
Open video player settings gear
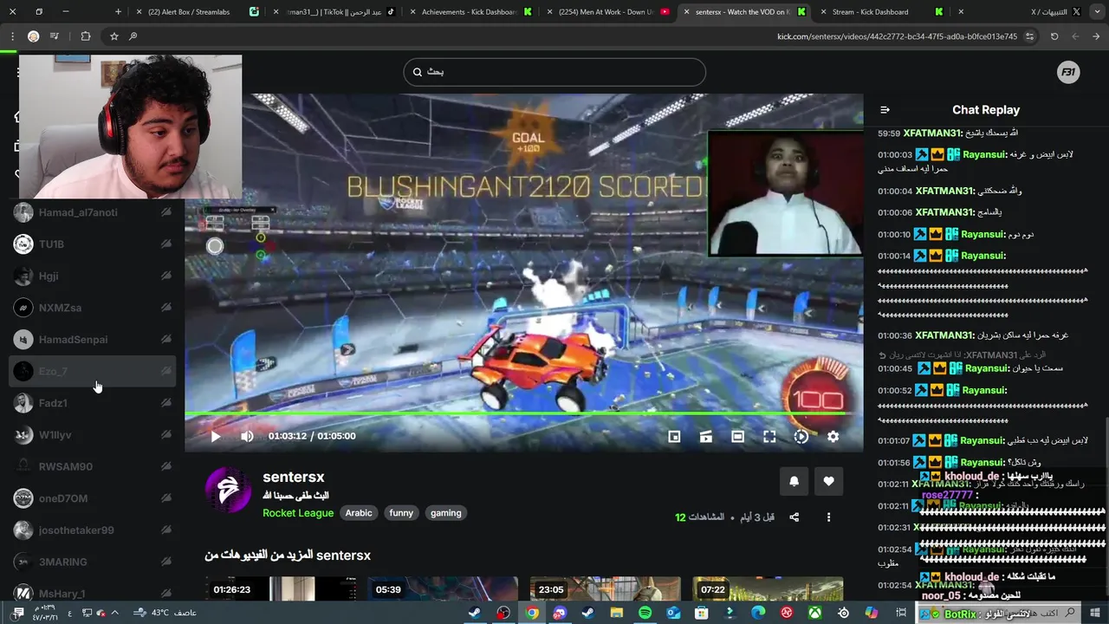[x=833, y=437]
